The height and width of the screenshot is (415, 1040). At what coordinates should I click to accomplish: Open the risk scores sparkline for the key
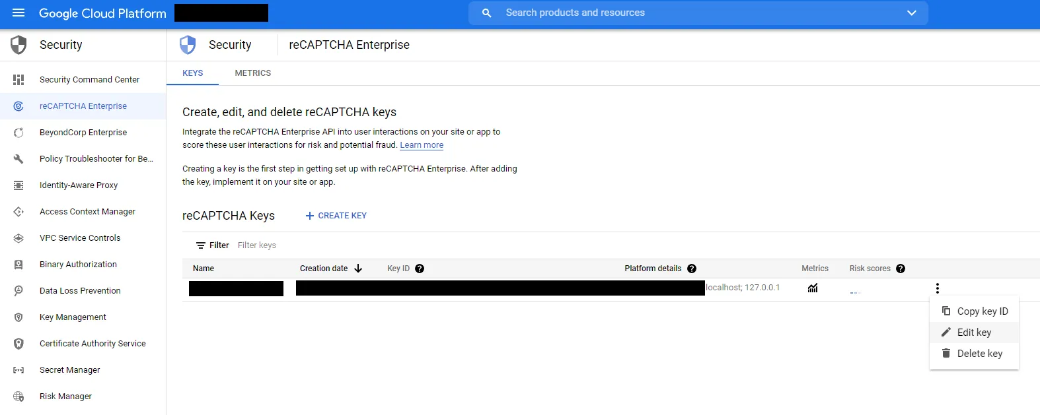856,292
